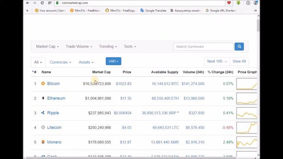This screenshot has width=283, height=159.
Task: Sort table by Name column
Action: [46, 72]
